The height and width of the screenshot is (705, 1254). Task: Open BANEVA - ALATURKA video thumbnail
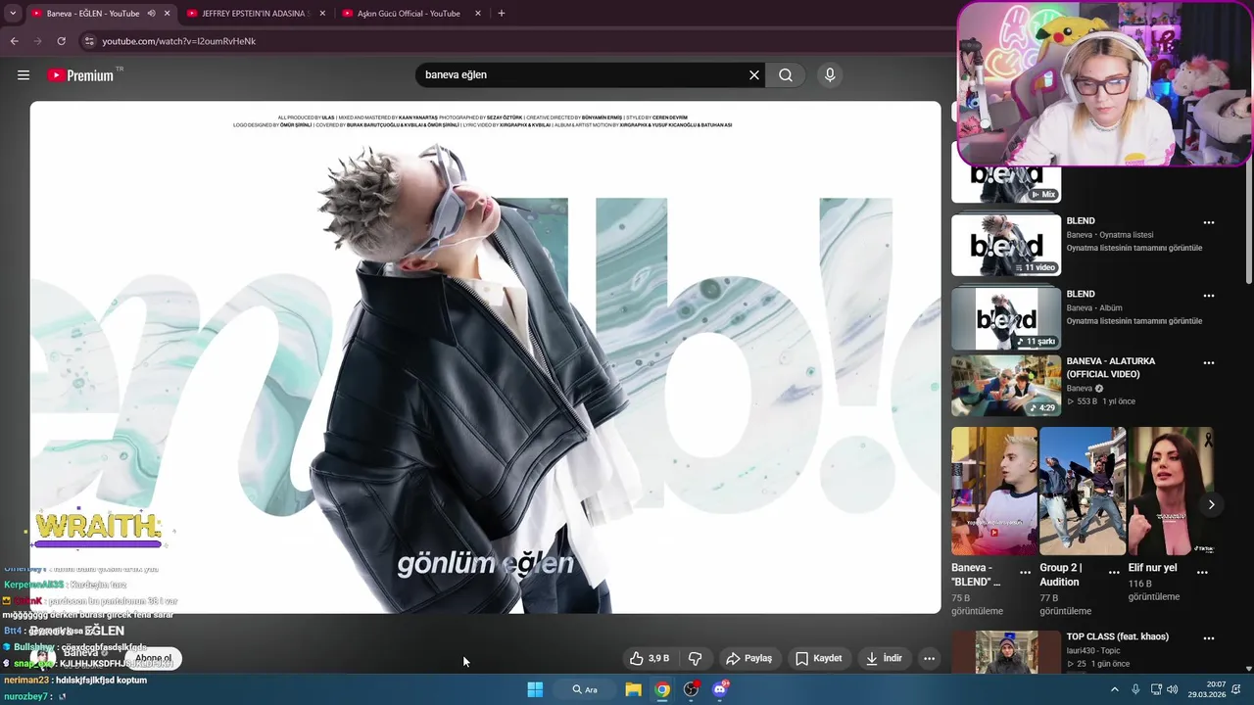tap(1006, 386)
